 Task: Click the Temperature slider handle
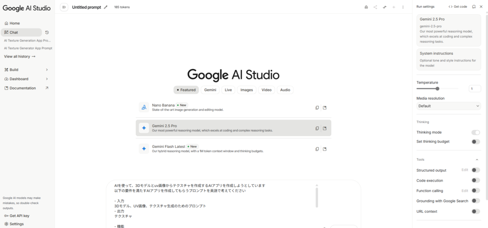pos(437,88)
